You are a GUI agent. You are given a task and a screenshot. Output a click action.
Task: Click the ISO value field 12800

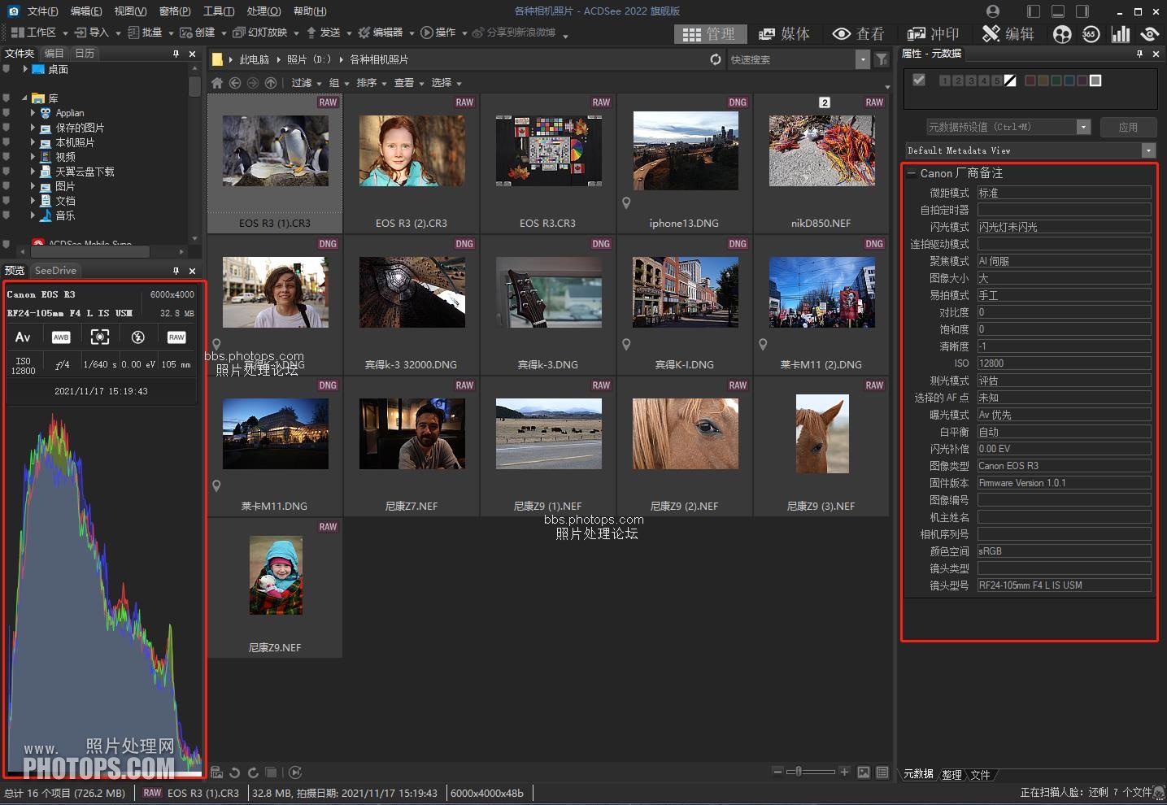[x=1064, y=363]
